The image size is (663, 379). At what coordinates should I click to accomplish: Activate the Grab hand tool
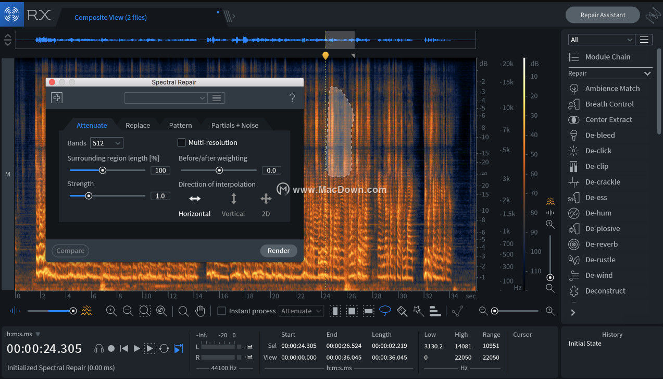click(200, 311)
